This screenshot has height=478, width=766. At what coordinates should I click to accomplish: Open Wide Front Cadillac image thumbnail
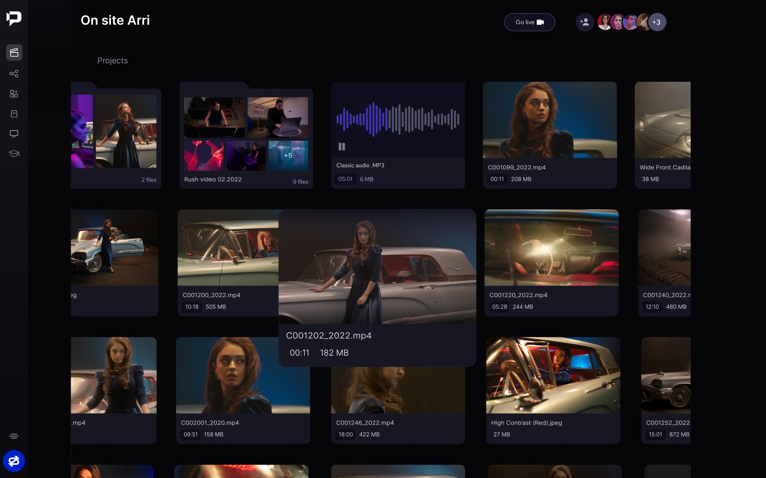663,120
